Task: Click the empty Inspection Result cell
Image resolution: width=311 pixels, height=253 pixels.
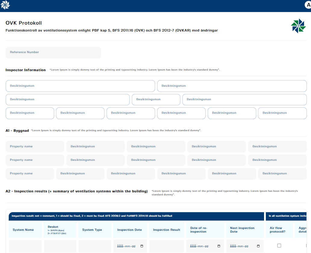Action: point(166,246)
